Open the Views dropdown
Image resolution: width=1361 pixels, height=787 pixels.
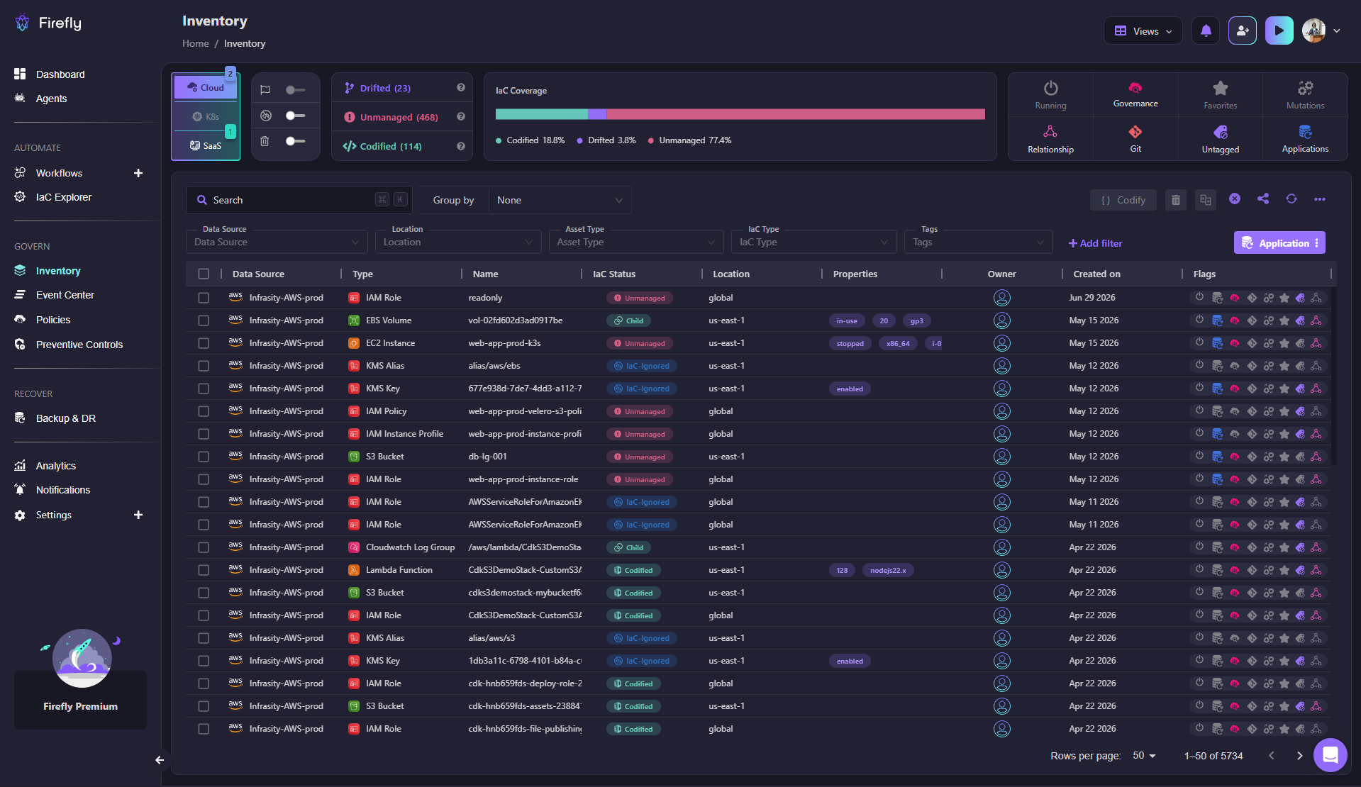pyautogui.click(x=1143, y=30)
